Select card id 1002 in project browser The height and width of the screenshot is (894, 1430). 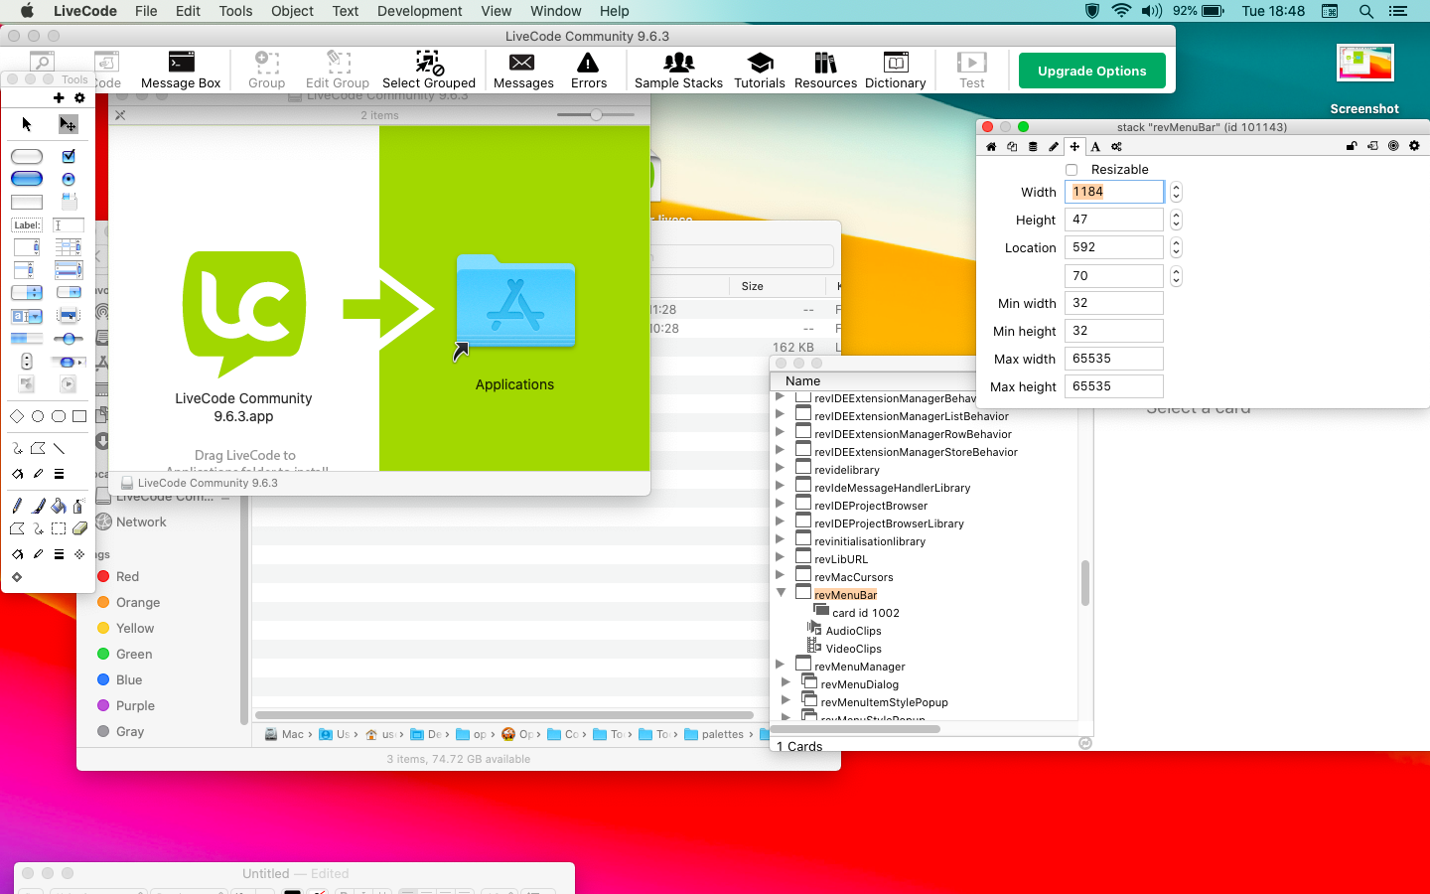pos(865,613)
